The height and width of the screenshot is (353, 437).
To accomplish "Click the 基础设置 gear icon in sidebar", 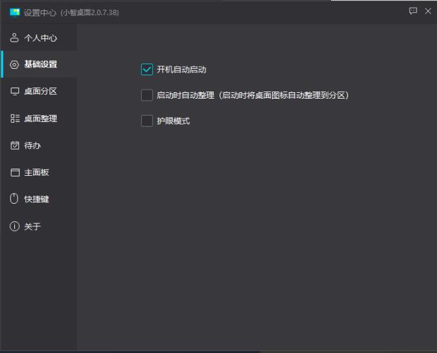I will click(15, 65).
